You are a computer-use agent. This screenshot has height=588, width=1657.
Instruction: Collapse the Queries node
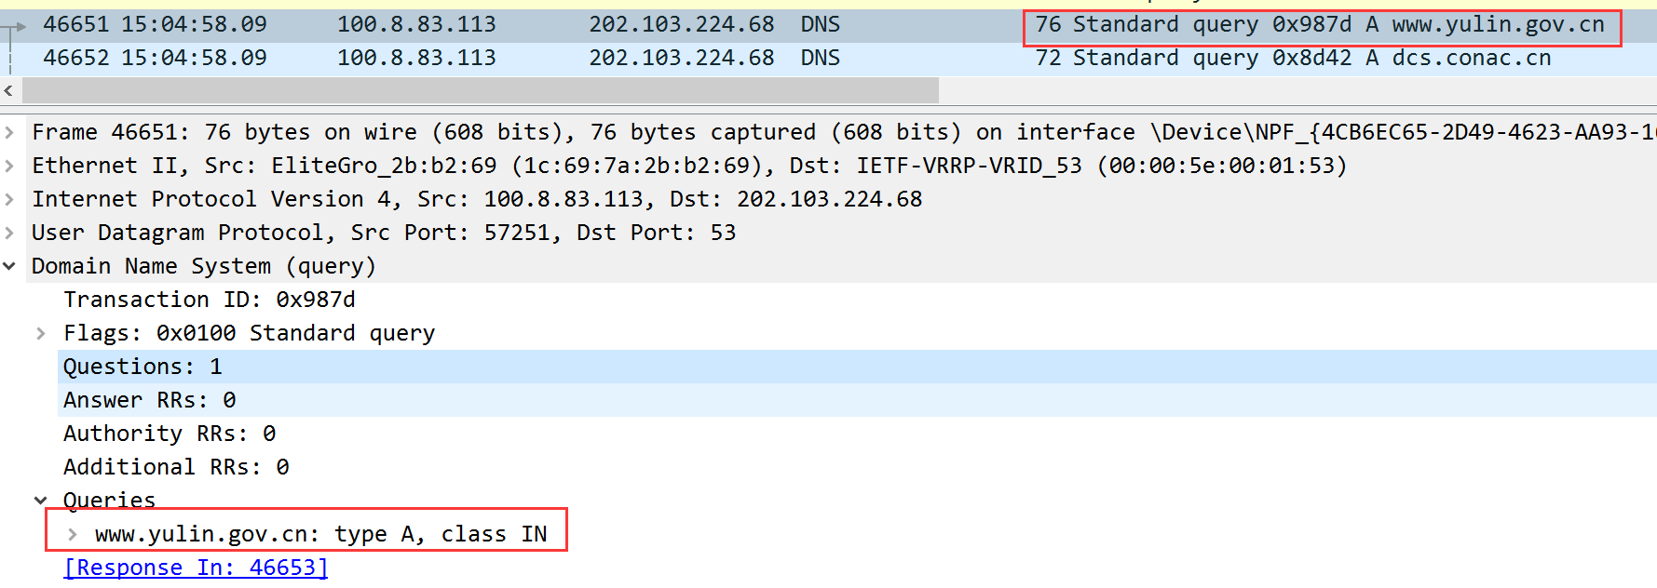[41, 501]
